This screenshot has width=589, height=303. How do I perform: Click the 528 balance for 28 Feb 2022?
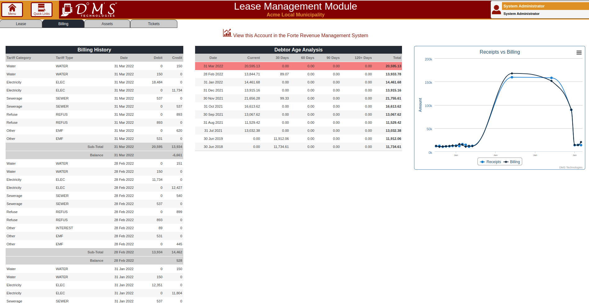point(179,261)
